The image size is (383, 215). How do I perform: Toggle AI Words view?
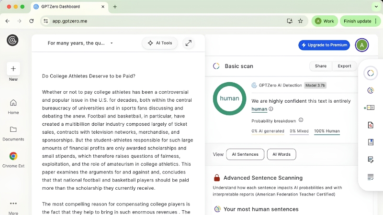282,154
